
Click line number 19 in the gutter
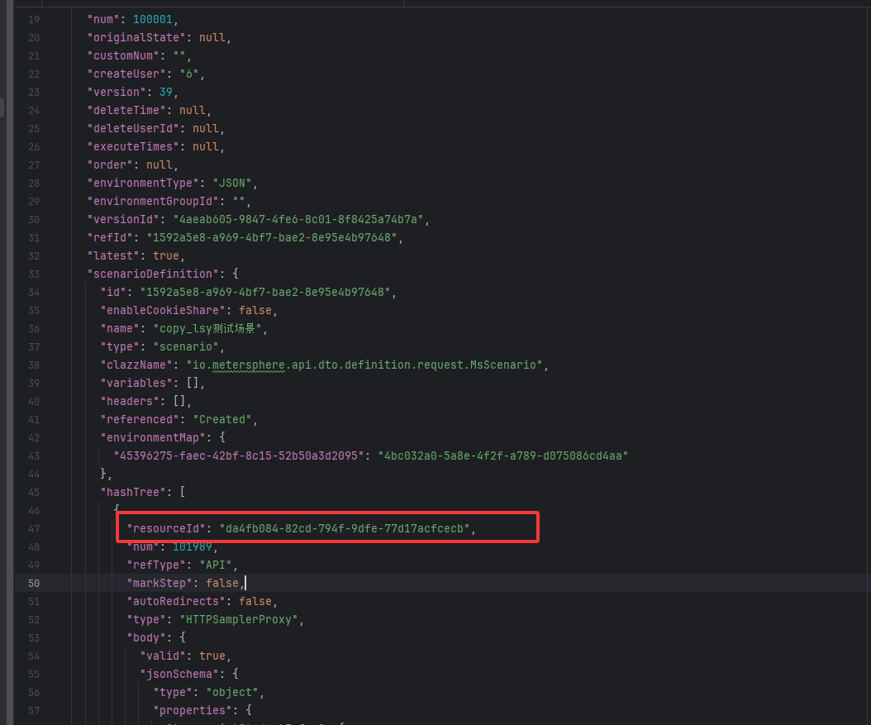coord(34,20)
